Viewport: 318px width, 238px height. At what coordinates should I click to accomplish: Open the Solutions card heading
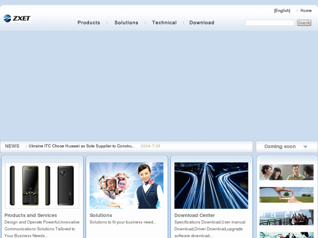(101, 215)
